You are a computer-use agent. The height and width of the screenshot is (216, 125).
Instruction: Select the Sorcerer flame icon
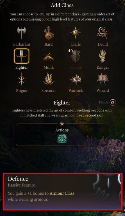49,79
